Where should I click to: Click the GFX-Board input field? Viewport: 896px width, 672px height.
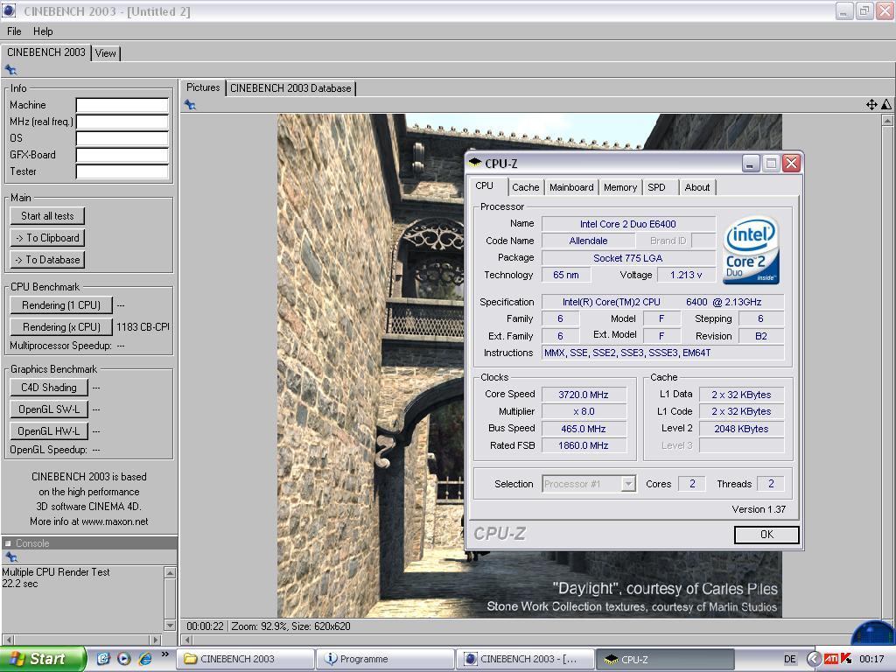[122, 155]
